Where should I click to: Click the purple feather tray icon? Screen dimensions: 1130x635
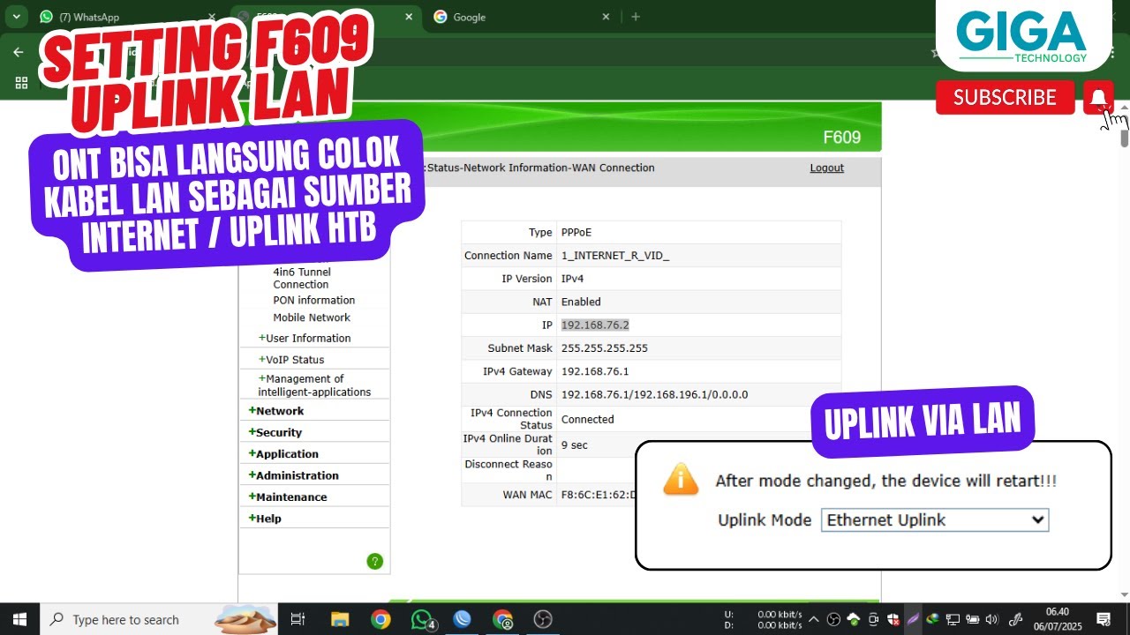coord(913,619)
